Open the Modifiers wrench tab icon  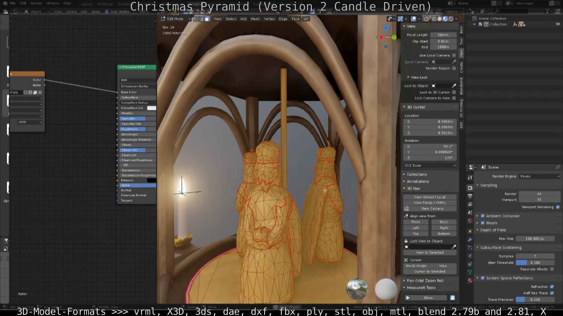coord(470,239)
